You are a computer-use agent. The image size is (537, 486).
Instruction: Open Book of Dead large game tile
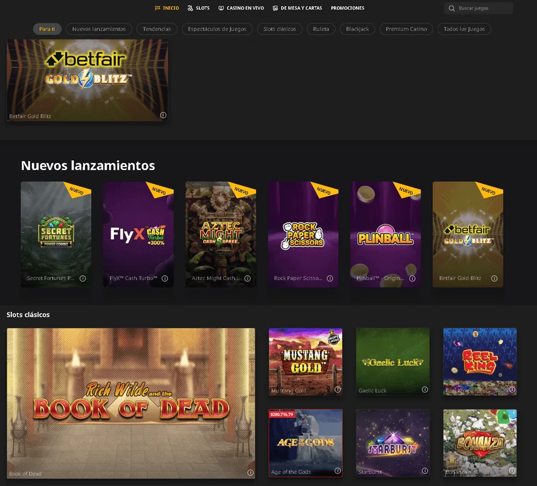tap(131, 403)
